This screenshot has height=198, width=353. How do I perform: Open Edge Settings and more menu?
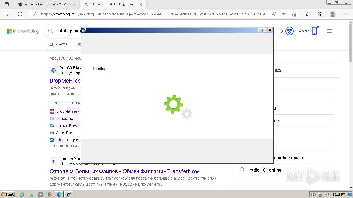point(345,14)
